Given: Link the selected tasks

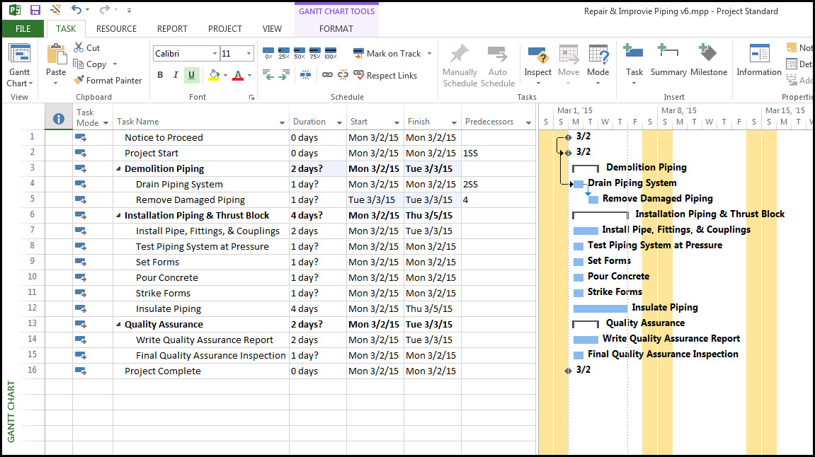Looking at the screenshot, I should [327, 75].
